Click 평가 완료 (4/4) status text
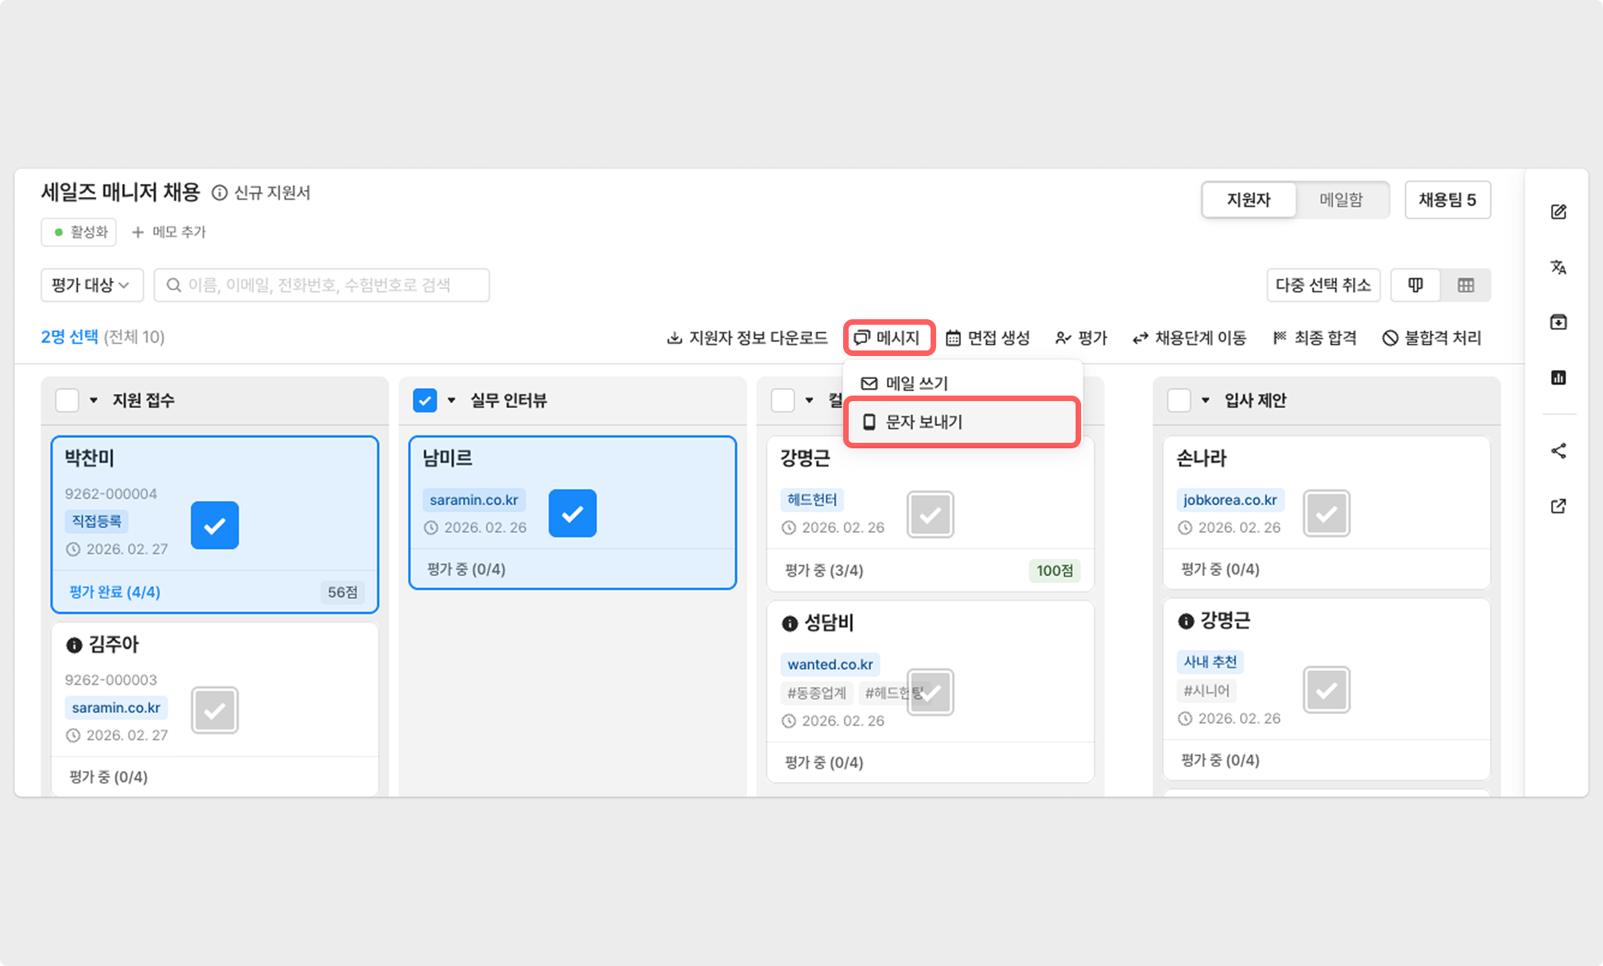Viewport: 1603px width, 966px height. [114, 592]
